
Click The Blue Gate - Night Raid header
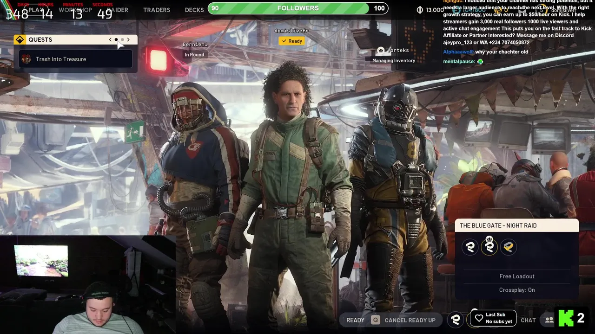(x=517, y=225)
